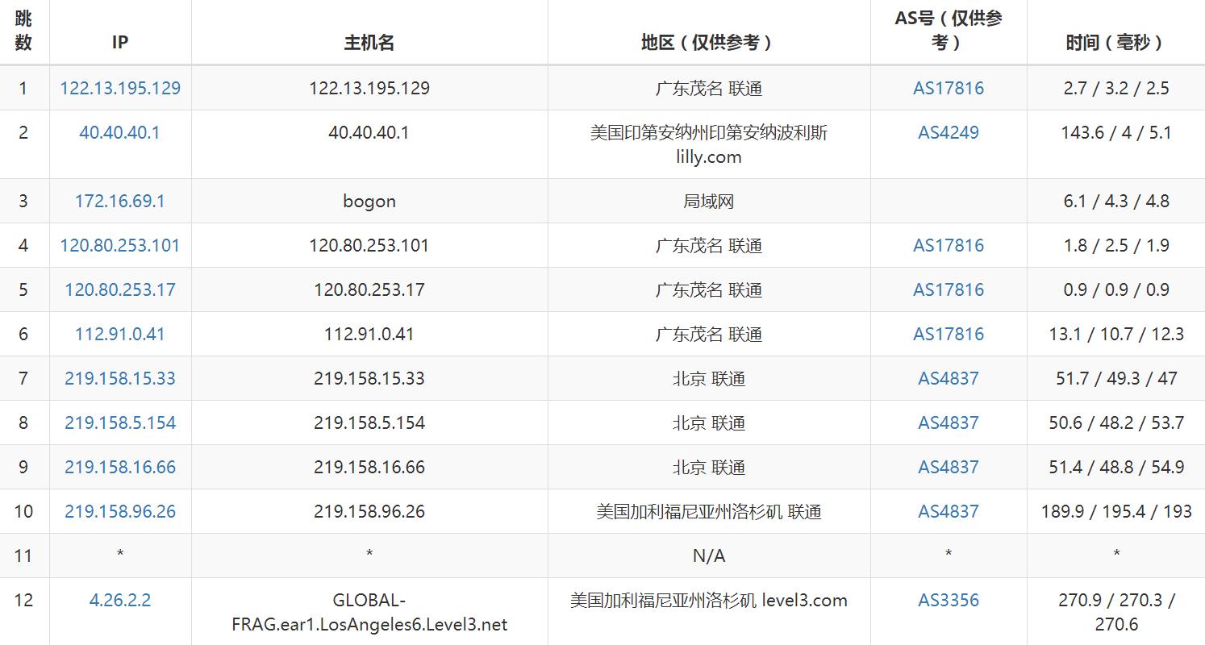Open IP link 120.80.253.17
This screenshot has width=1205, height=645.
(120, 289)
